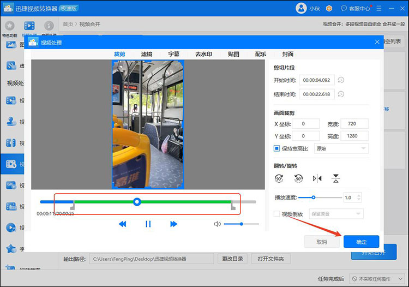
Task: Click the 高度 input field
Action: click(354, 136)
